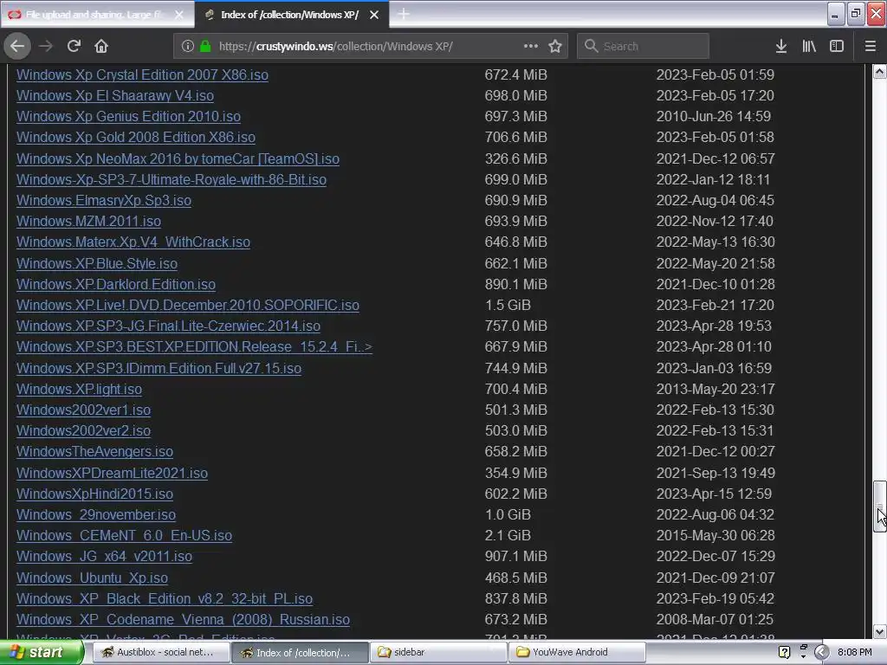This screenshot has height=665, width=887.
Task: Open Windows_XP_Black_Edition_v8.2_32-bit_PL.iso
Action: [165, 599]
